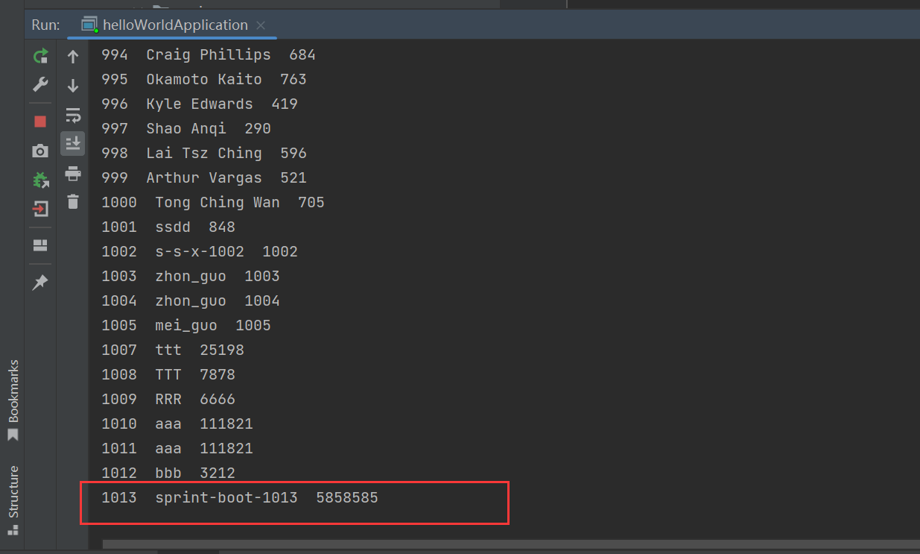Print console output using printer icon
This screenshot has height=554, width=920.
click(x=72, y=173)
